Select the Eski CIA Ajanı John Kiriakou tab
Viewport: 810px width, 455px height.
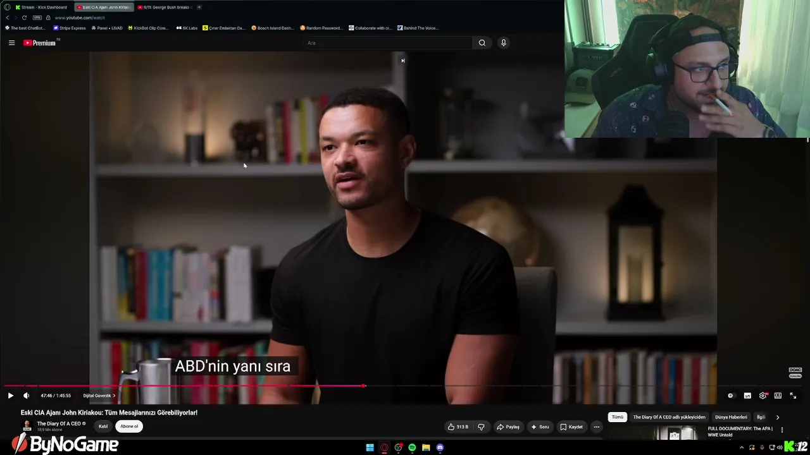[104, 7]
